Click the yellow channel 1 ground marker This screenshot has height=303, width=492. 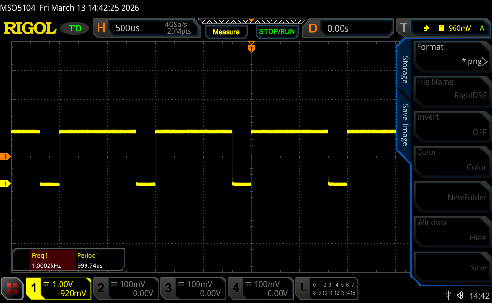click(5, 184)
